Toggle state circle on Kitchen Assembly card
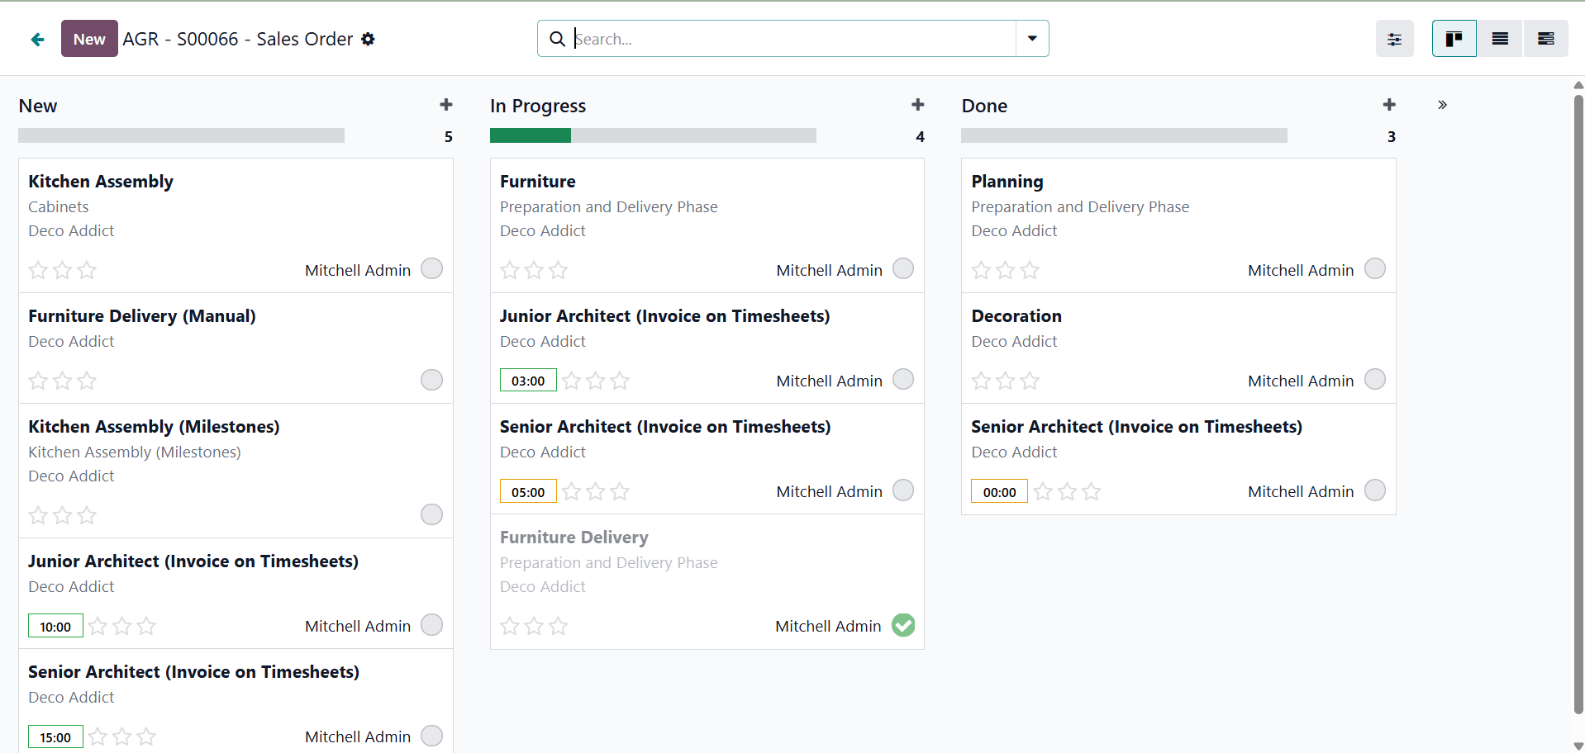 click(x=431, y=269)
